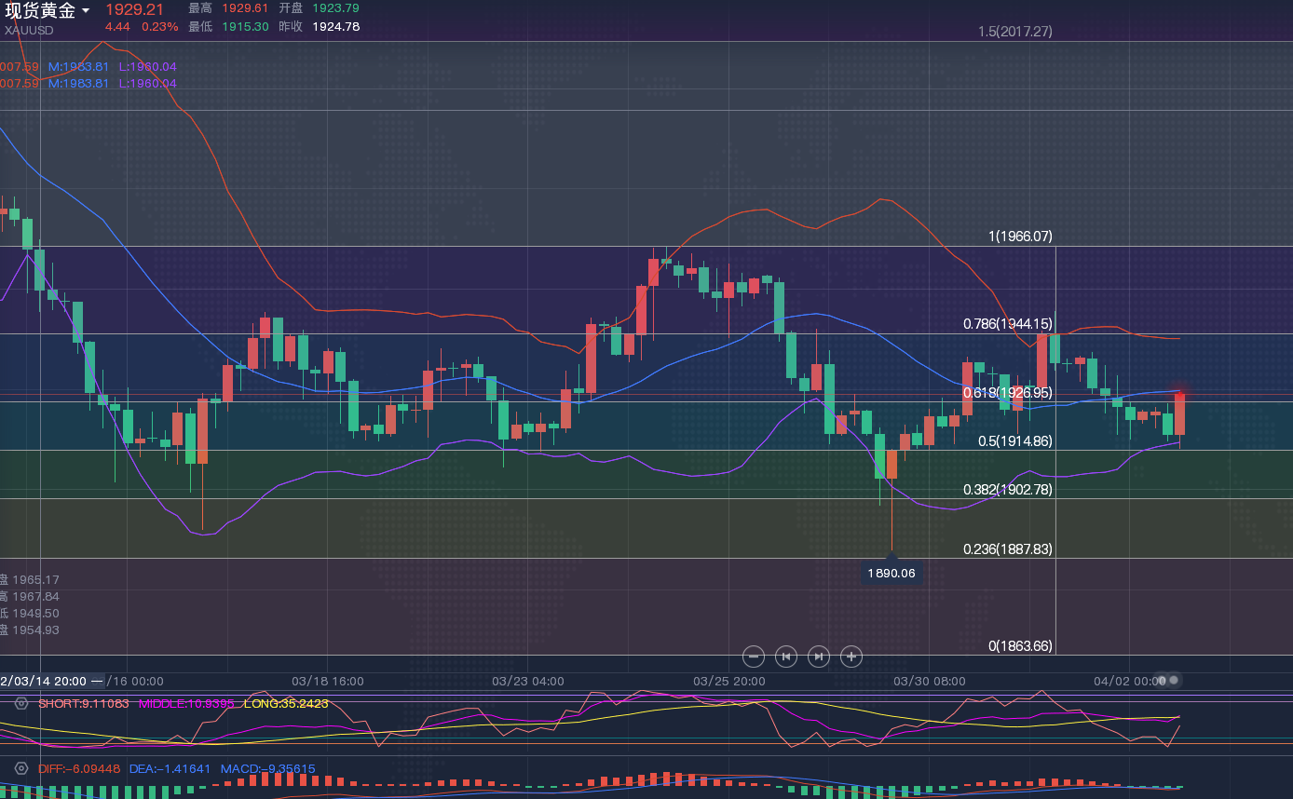Open settings for SHORT/MIDDLE/LONG indicator

[x=21, y=703]
